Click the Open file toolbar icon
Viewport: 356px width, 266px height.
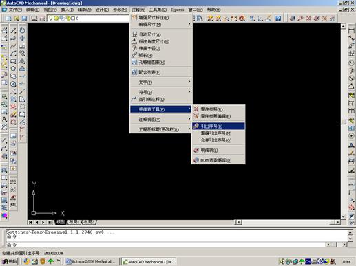(x=17, y=19)
